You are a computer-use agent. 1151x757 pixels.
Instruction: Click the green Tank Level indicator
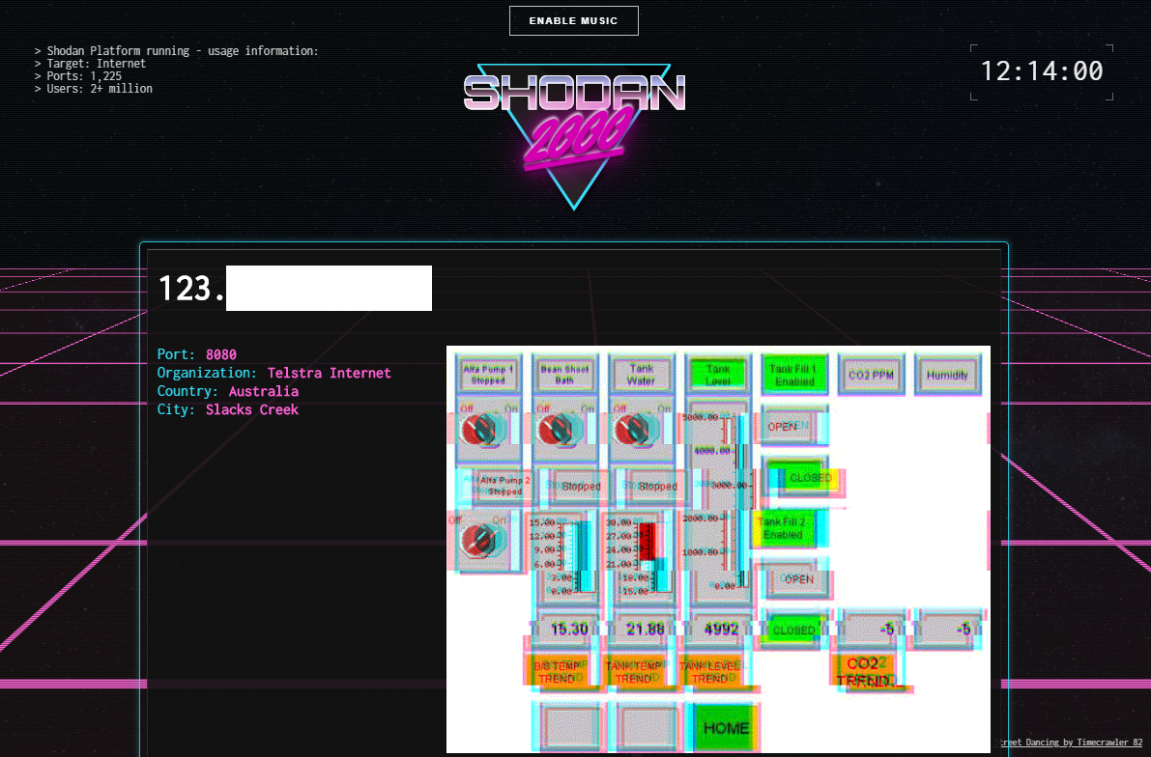click(718, 375)
